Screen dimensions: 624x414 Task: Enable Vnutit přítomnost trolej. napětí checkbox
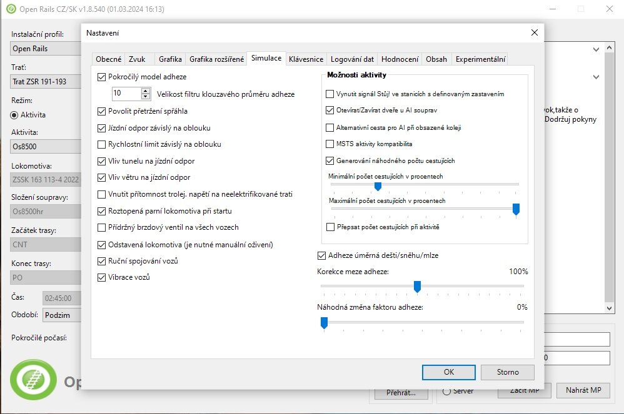(101, 194)
